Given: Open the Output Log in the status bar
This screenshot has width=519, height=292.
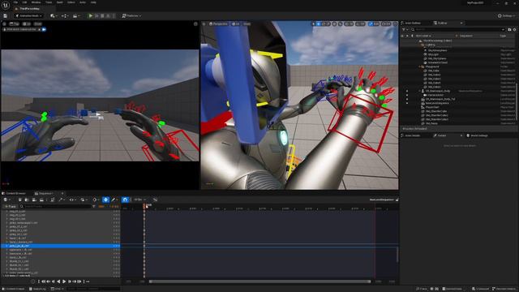Looking at the screenshot, I should click(37, 289).
